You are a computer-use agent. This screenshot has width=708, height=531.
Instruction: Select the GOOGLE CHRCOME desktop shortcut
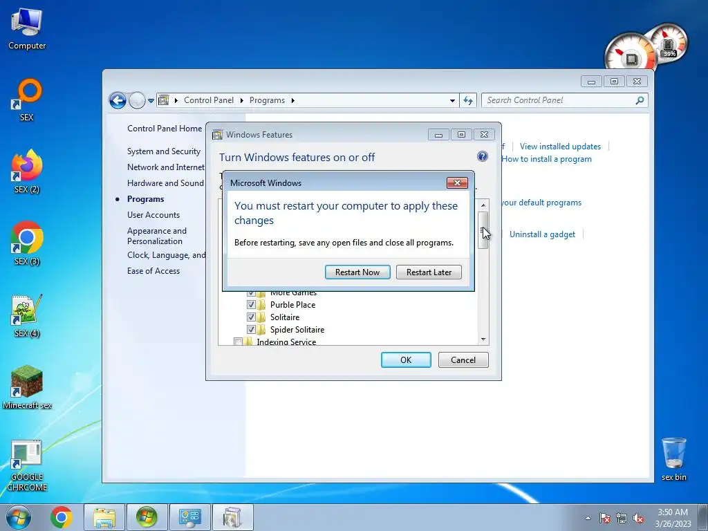click(x=27, y=465)
